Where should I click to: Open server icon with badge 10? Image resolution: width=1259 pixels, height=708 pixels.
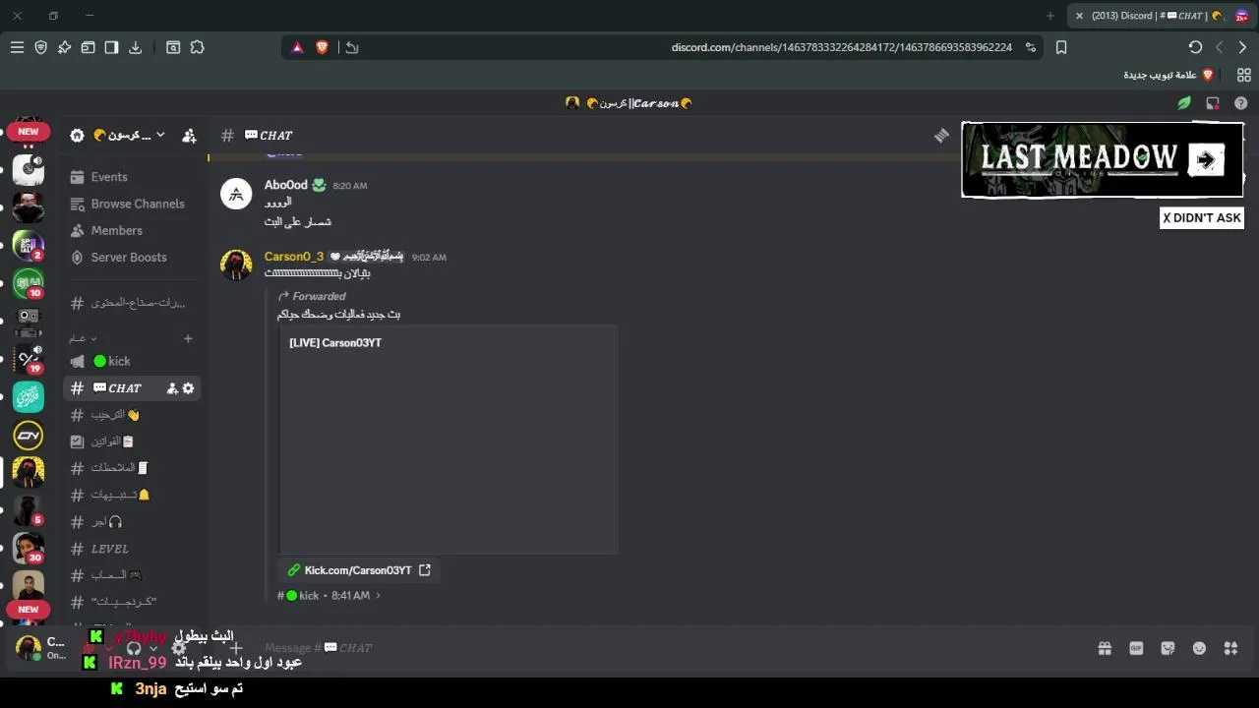pyautogui.click(x=29, y=283)
